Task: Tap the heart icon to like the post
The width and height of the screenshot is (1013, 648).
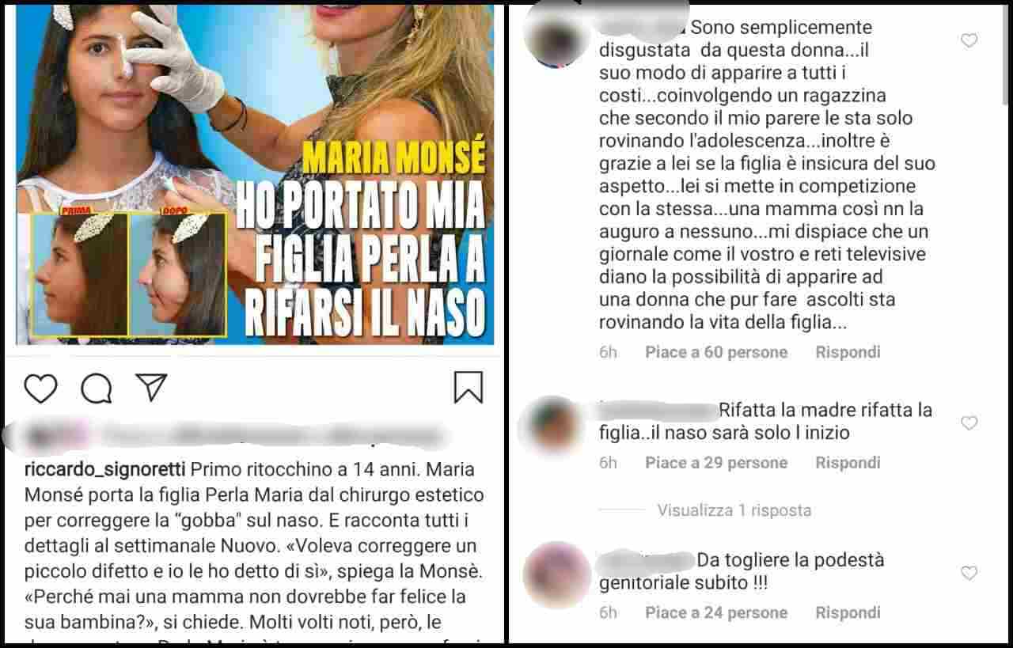Action: [40, 388]
